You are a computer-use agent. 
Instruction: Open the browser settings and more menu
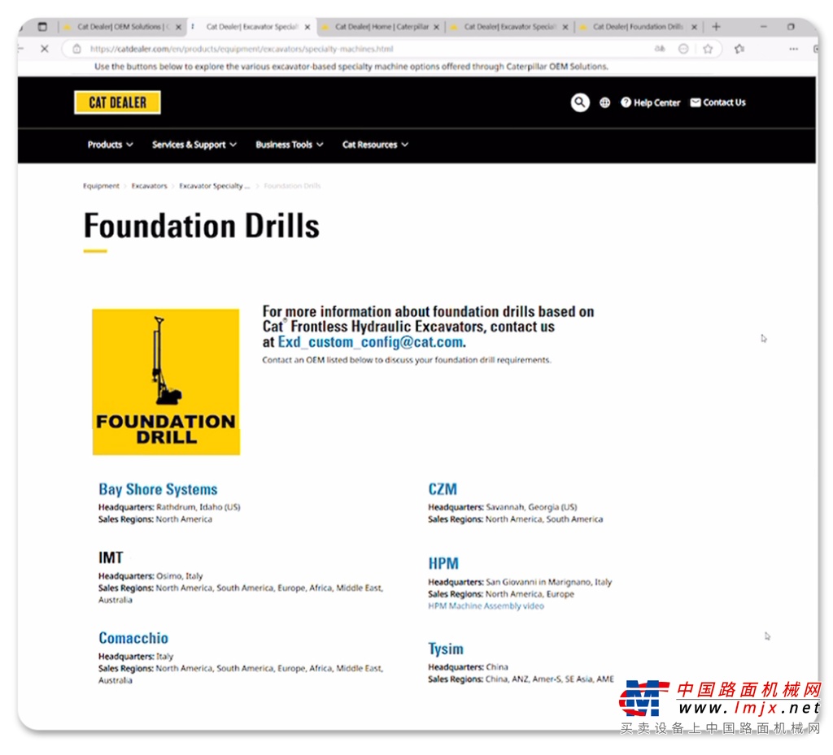[x=794, y=49]
